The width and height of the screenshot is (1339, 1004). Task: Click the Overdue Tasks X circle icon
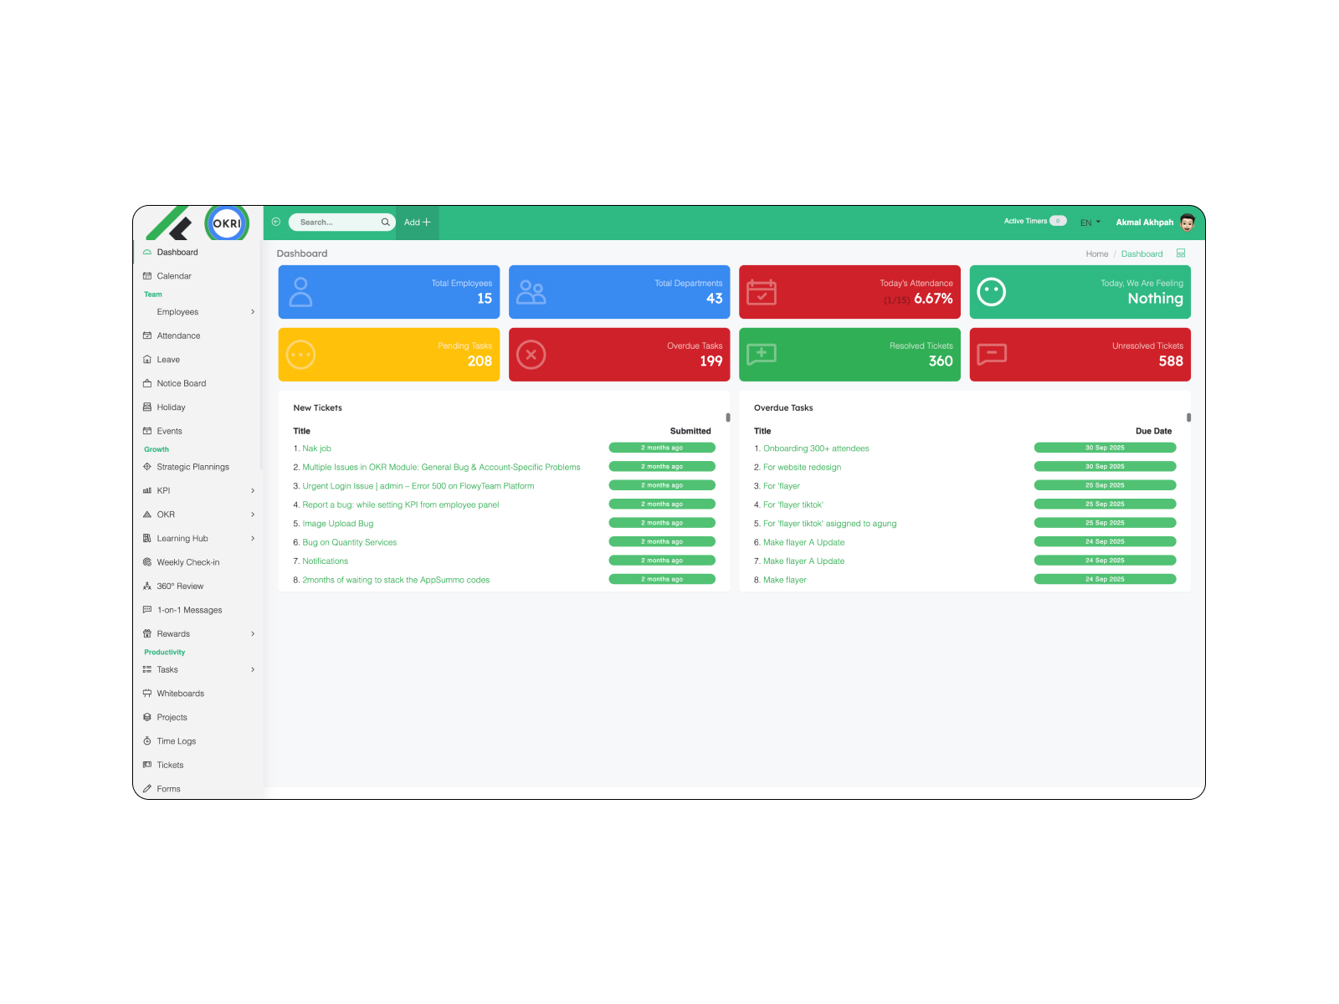[x=531, y=355]
